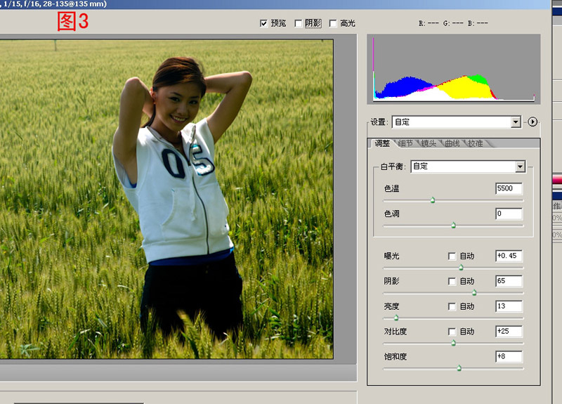Check 自动 for 阴影 shadows
This screenshot has width=562, height=404.
click(x=452, y=282)
